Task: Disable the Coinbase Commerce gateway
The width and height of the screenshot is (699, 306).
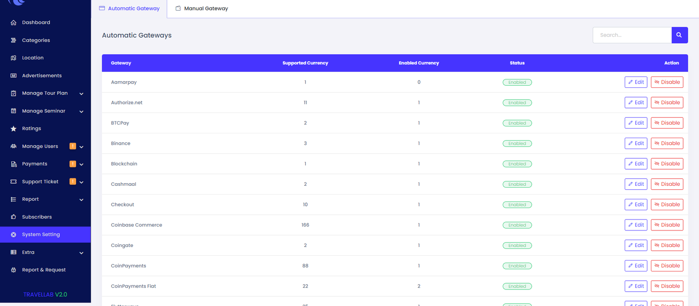Action: [667, 225]
